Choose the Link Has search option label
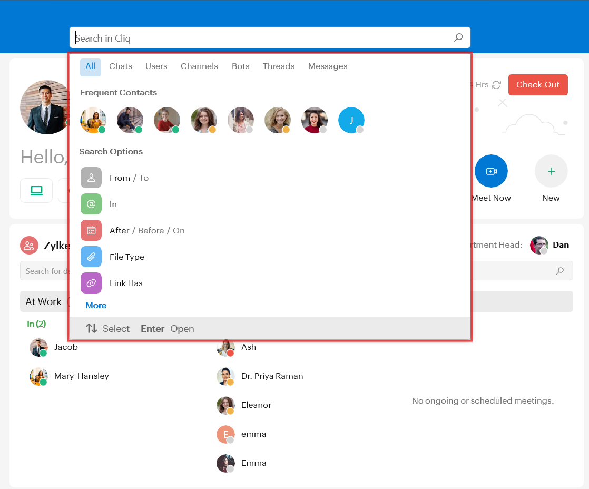 point(126,283)
